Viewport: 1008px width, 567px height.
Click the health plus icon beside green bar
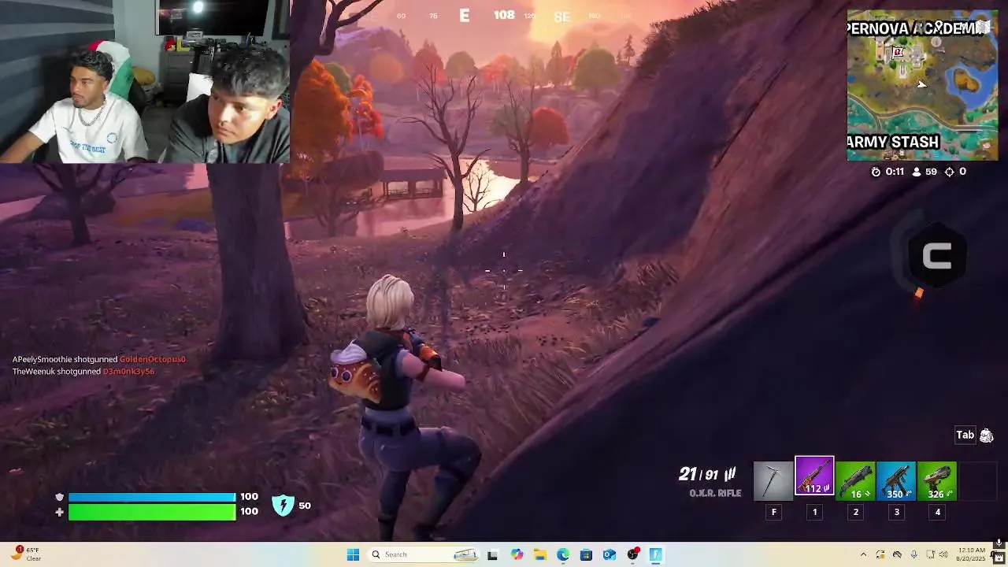59,512
